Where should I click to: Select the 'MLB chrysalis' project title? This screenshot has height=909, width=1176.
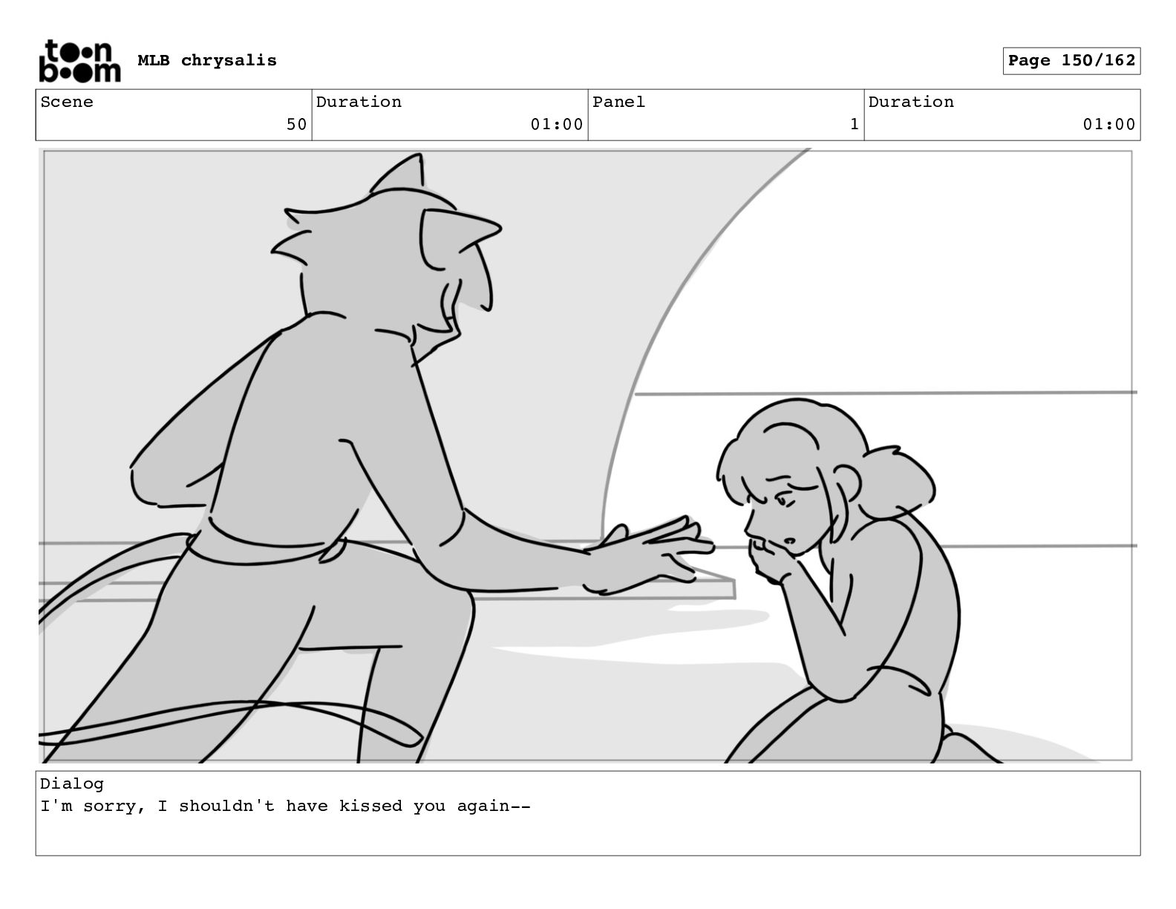coord(207,61)
